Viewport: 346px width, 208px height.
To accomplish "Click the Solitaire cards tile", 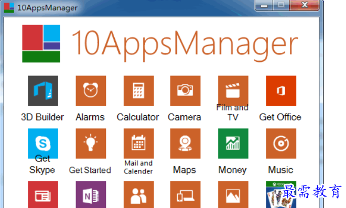I will pos(281,194).
